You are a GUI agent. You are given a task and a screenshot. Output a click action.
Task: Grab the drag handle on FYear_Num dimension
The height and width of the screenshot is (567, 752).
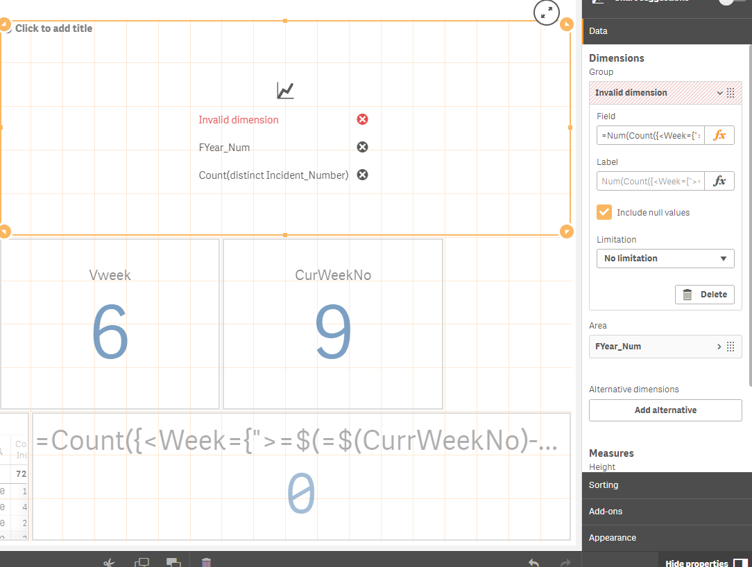point(730,347)
